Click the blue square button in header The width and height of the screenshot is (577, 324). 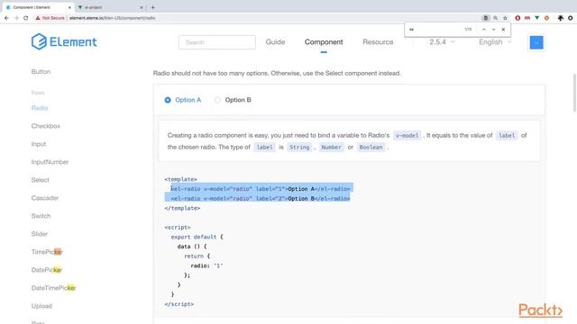(536, 42)
